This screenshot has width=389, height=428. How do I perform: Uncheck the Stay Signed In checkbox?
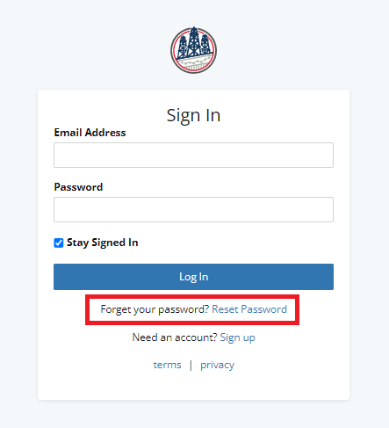[x=59, y=243]
